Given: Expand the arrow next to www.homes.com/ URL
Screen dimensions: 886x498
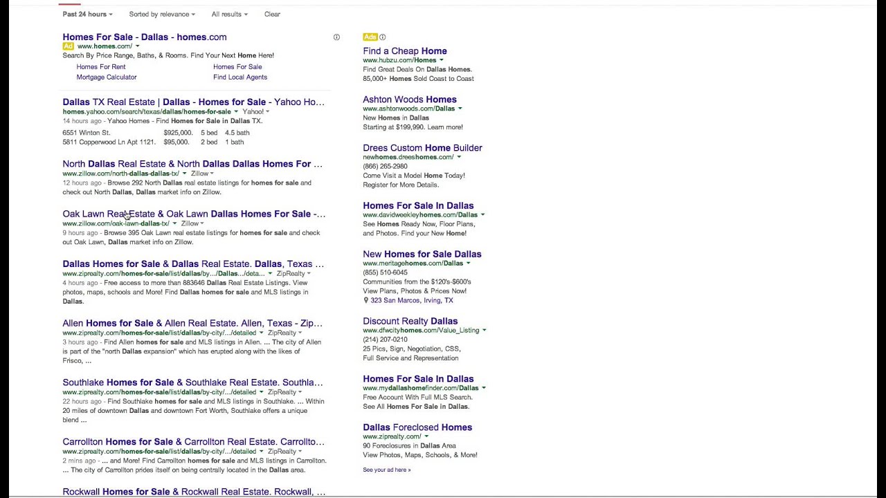Looking at the screenshot, I should (137, 46).
